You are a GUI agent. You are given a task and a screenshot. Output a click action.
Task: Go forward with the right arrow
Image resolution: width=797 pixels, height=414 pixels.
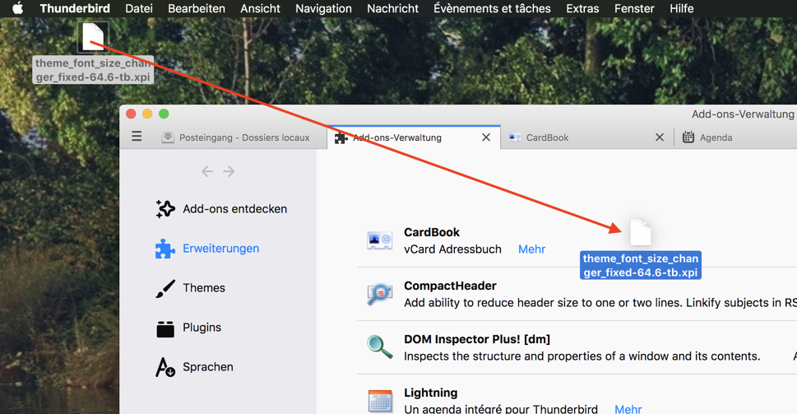[229, 171]
